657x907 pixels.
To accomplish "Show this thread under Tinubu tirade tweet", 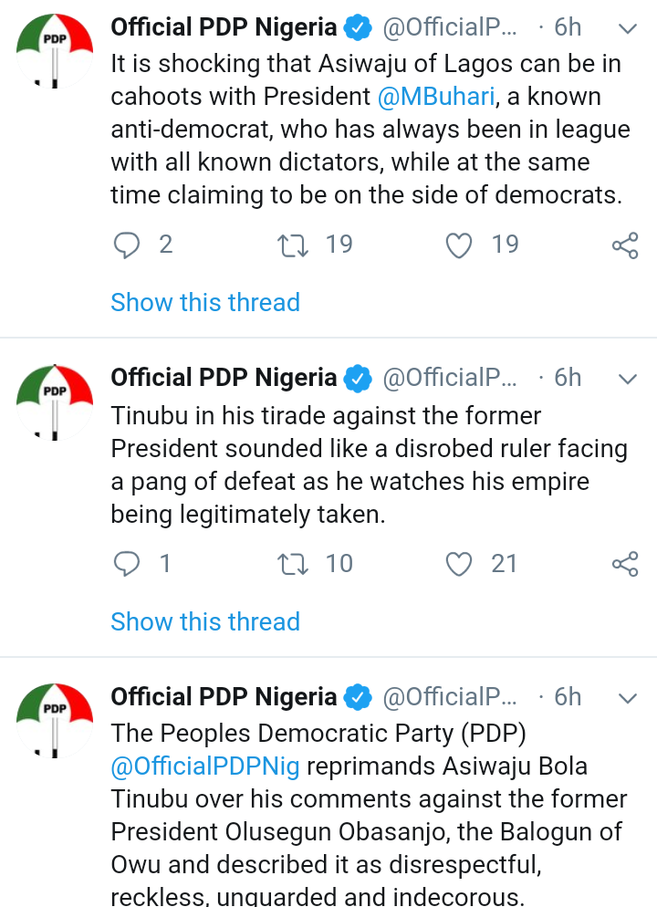I will [205, 622].
